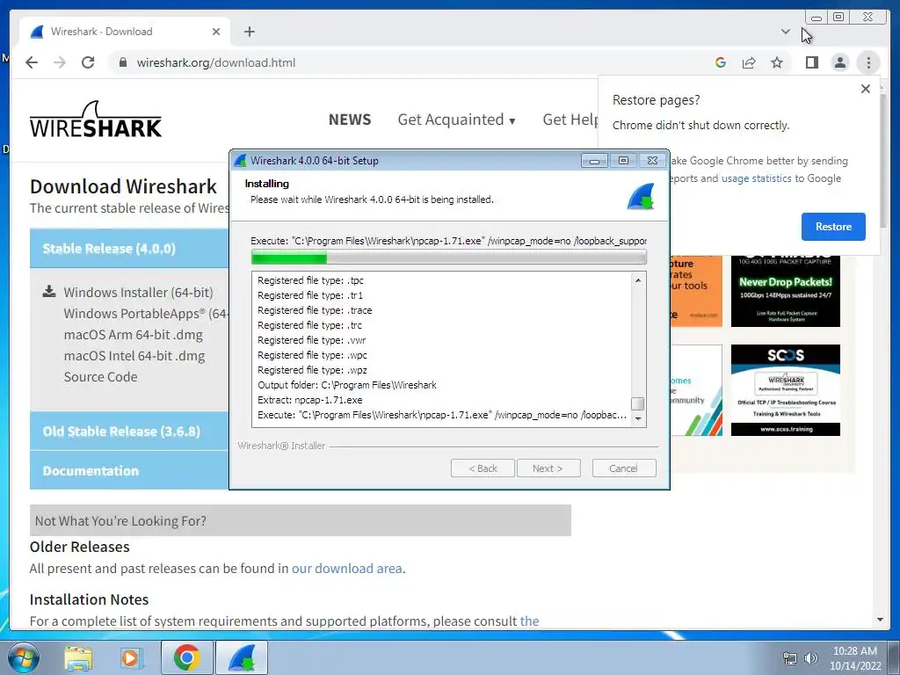Open the Source Code link
Image resolution: width=900 pixels, height=675 pixels.
point(100,377)
